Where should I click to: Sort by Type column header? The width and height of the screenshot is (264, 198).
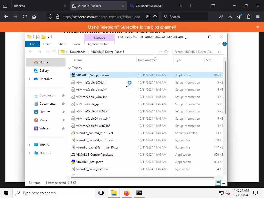click(178, 60)
